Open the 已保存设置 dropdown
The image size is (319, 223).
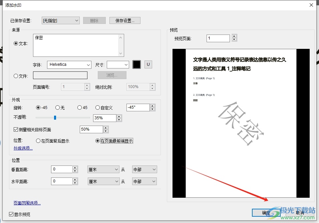click(x=61, y=21)
